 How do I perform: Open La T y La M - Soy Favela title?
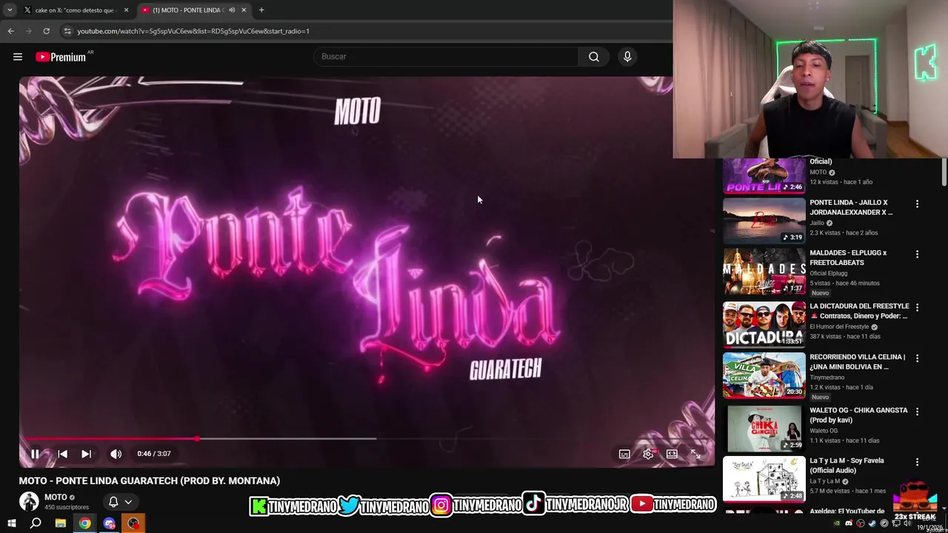click(847, 466)
